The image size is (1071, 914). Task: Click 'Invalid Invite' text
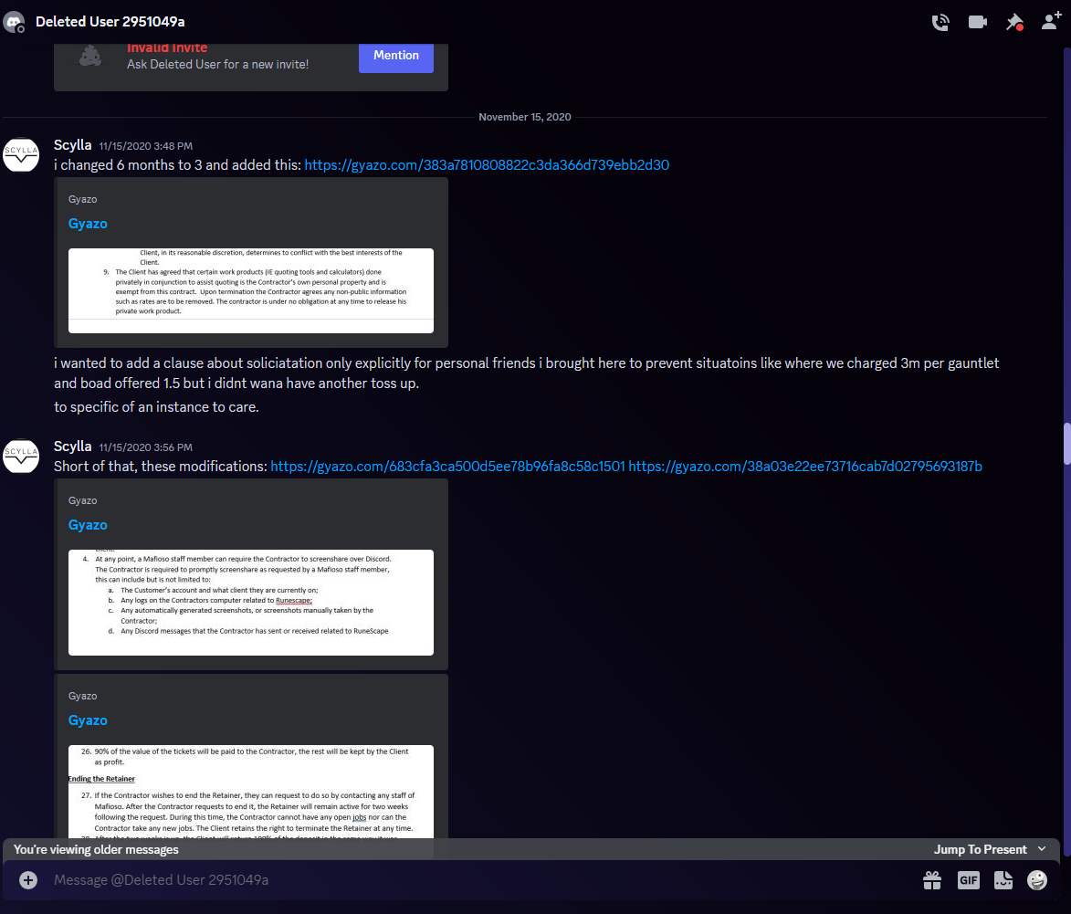pos(167,47)
